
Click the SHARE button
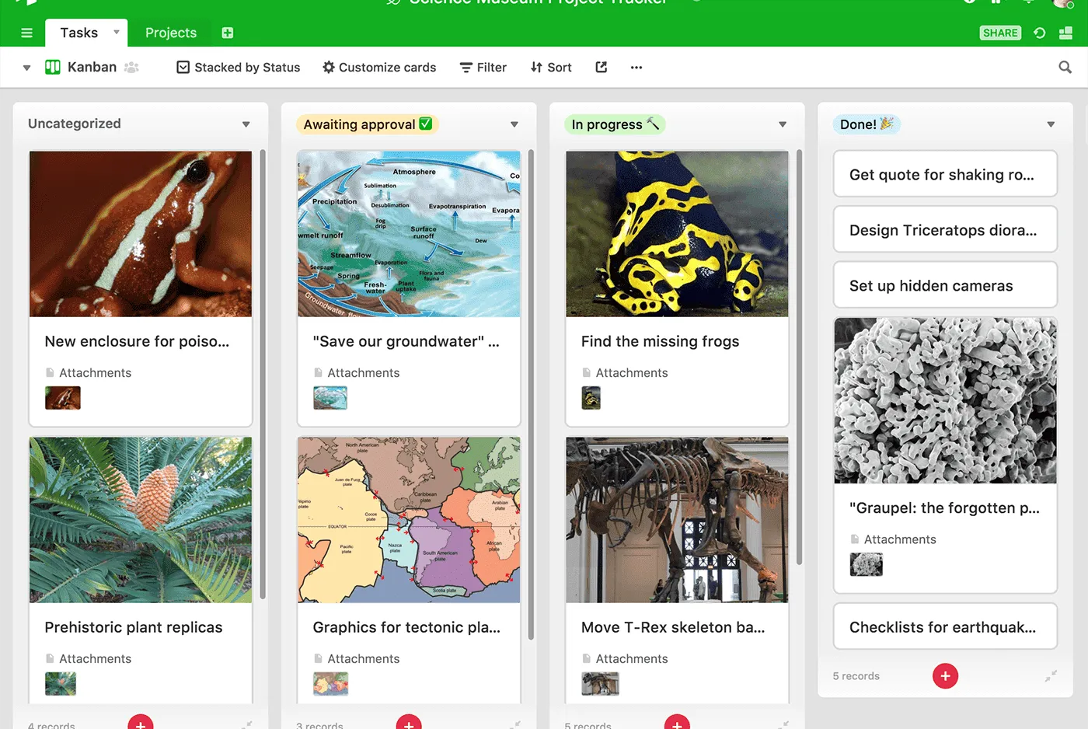[1000, 33]
